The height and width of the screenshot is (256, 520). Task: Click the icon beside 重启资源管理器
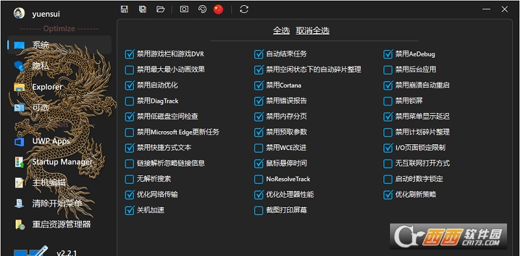(19, 225)
